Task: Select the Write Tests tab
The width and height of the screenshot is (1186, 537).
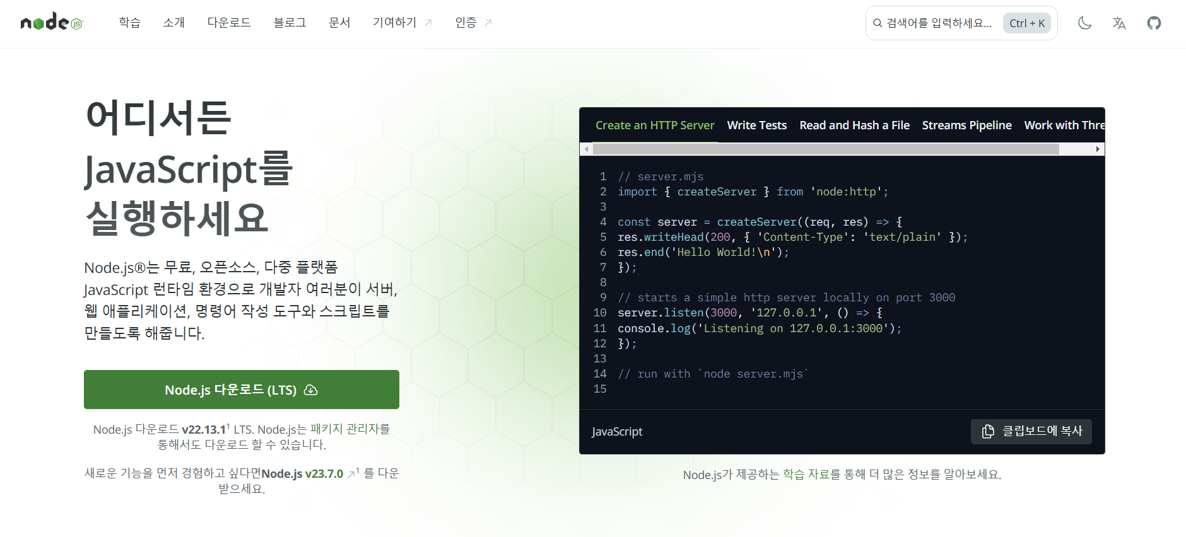Action: point(757,125)
